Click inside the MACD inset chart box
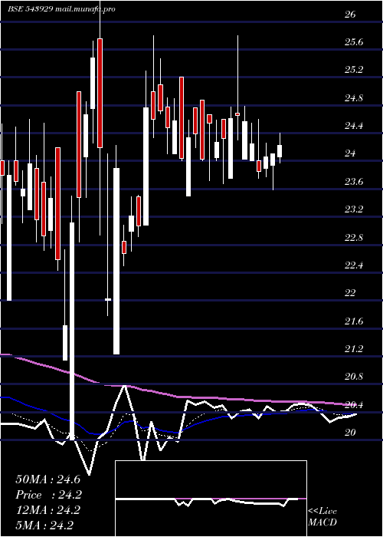Screen dimensions: 383x537 (x=211, y=499)
